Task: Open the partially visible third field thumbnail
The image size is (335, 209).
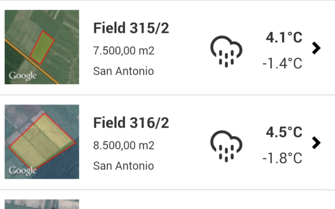Action: (42, 204)
